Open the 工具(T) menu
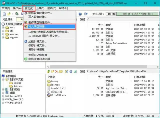The image size is (160, 118). tap(40, 8)
